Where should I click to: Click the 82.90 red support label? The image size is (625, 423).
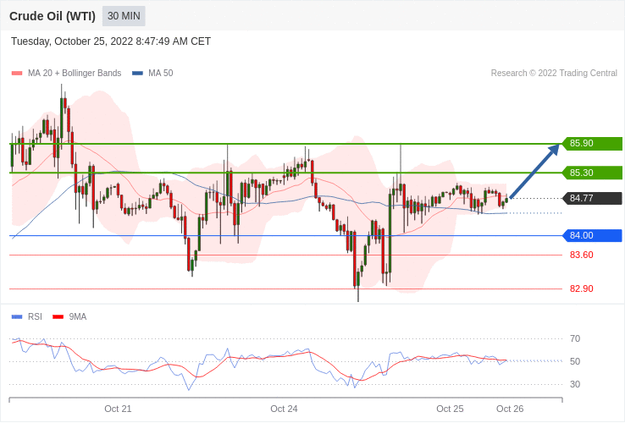pos(581,288)
